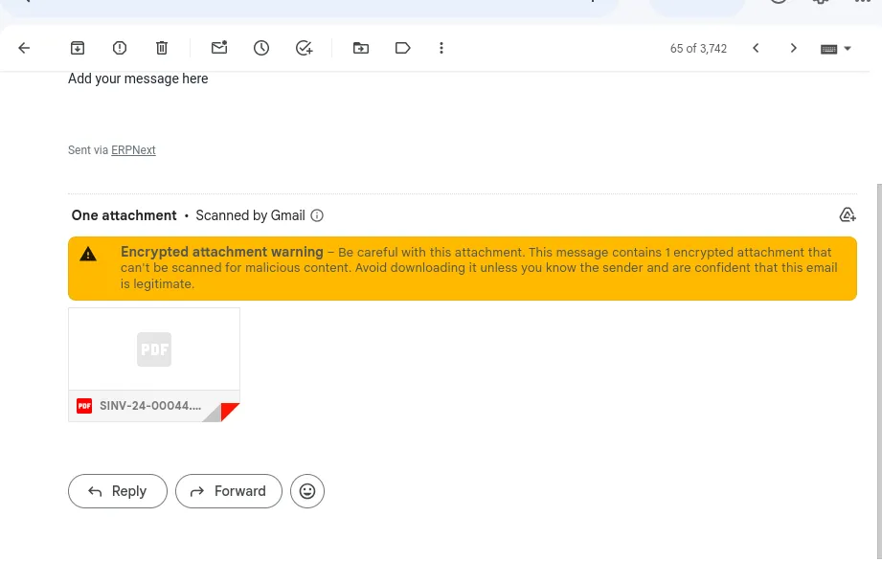
Task: Click the warning triangle icon
Action: pyautogui.click(x=88, y=255)
